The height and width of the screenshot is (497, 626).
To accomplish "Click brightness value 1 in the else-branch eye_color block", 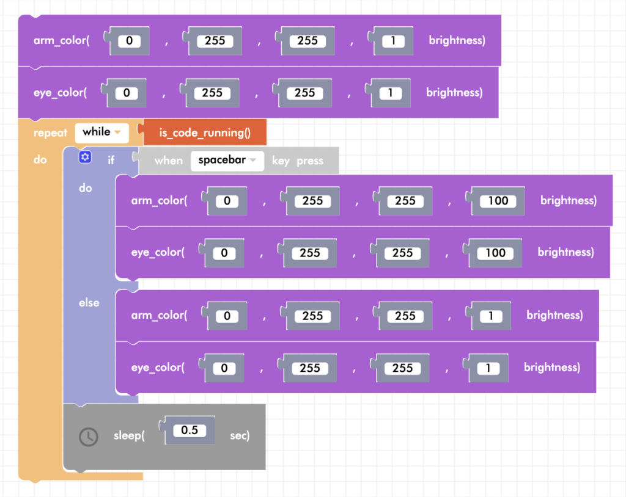I will pos(488,368).
